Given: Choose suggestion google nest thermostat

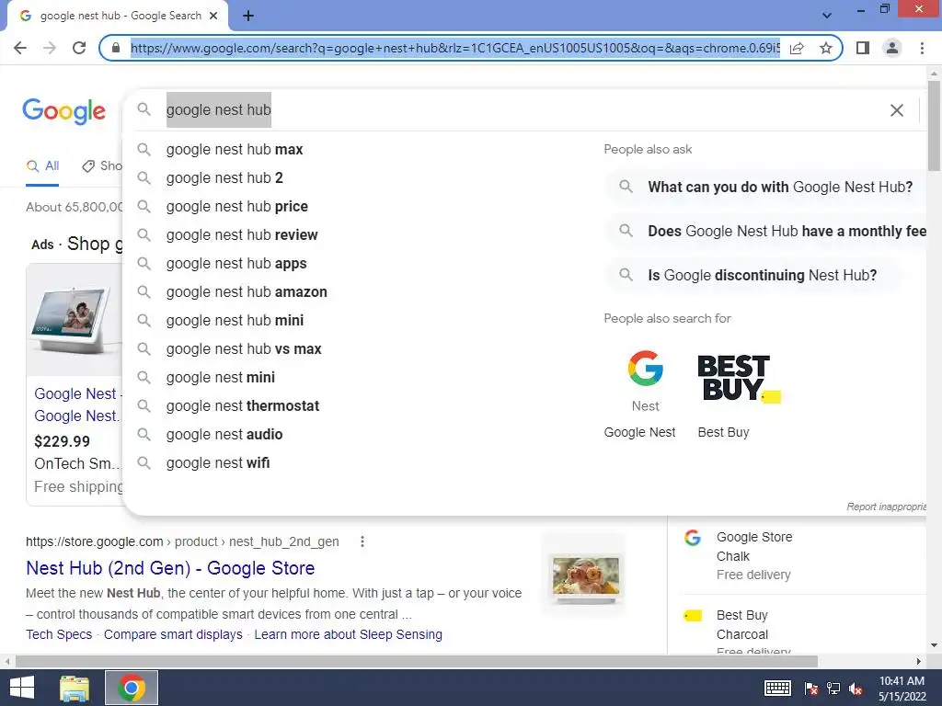Looking at the screenshot, I should (x=242, y=405).
